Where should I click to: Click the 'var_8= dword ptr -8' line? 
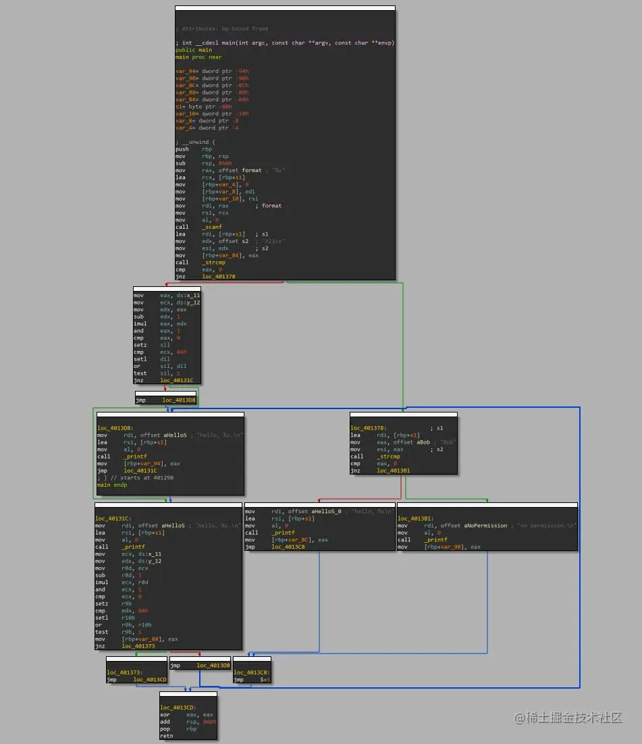[207, 121]
